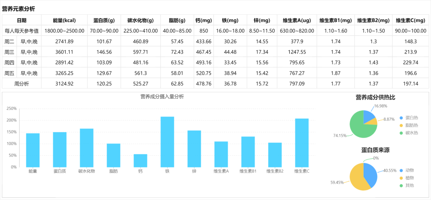
Task: Click the 250% y-axis label
Action: [x=11, y=109]
